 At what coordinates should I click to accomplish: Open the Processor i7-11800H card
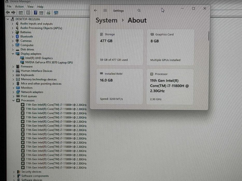[x=170, y=87]
